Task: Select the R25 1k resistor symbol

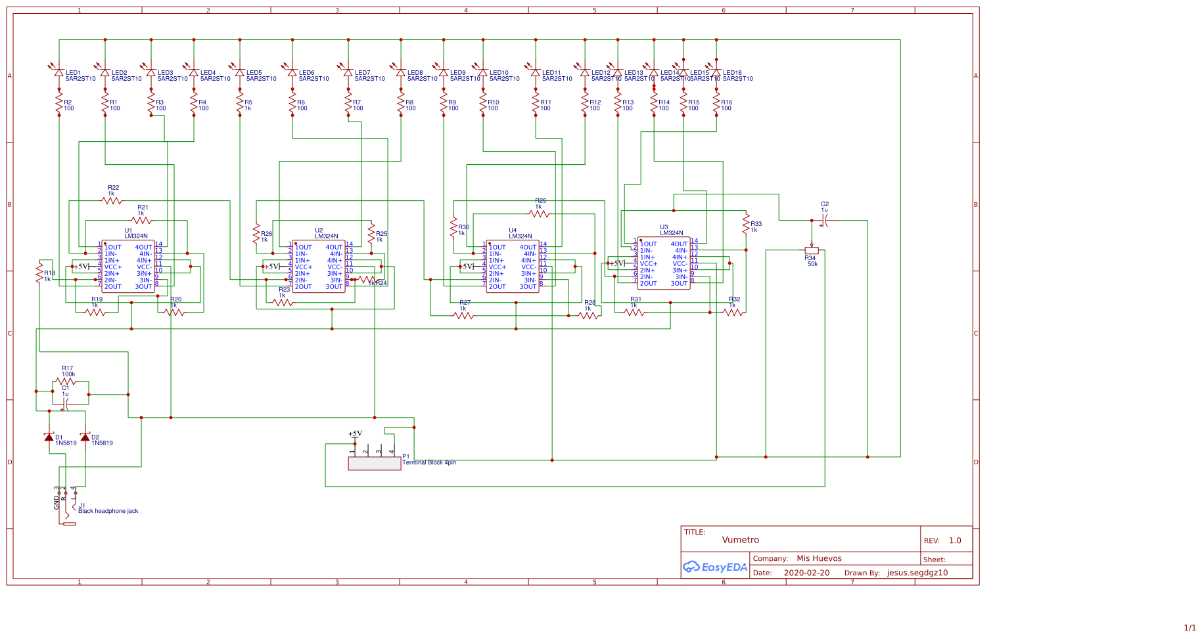Action: click(371, 233)
